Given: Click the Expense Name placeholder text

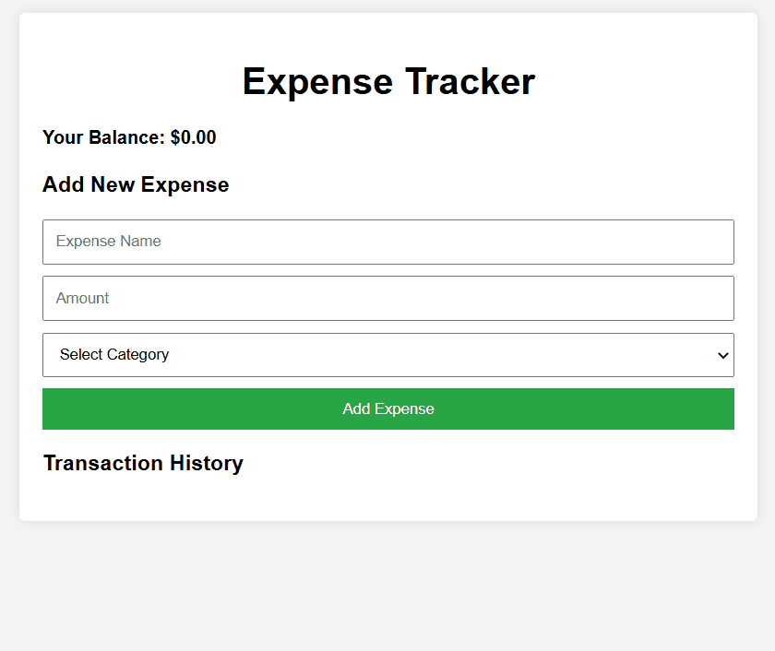Looking at the screenshot, I should coord(108,242).
